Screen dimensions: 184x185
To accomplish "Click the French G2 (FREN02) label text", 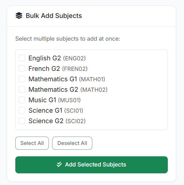I will (58, 68).
